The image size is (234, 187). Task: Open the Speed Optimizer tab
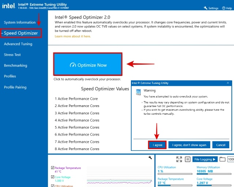21,33
